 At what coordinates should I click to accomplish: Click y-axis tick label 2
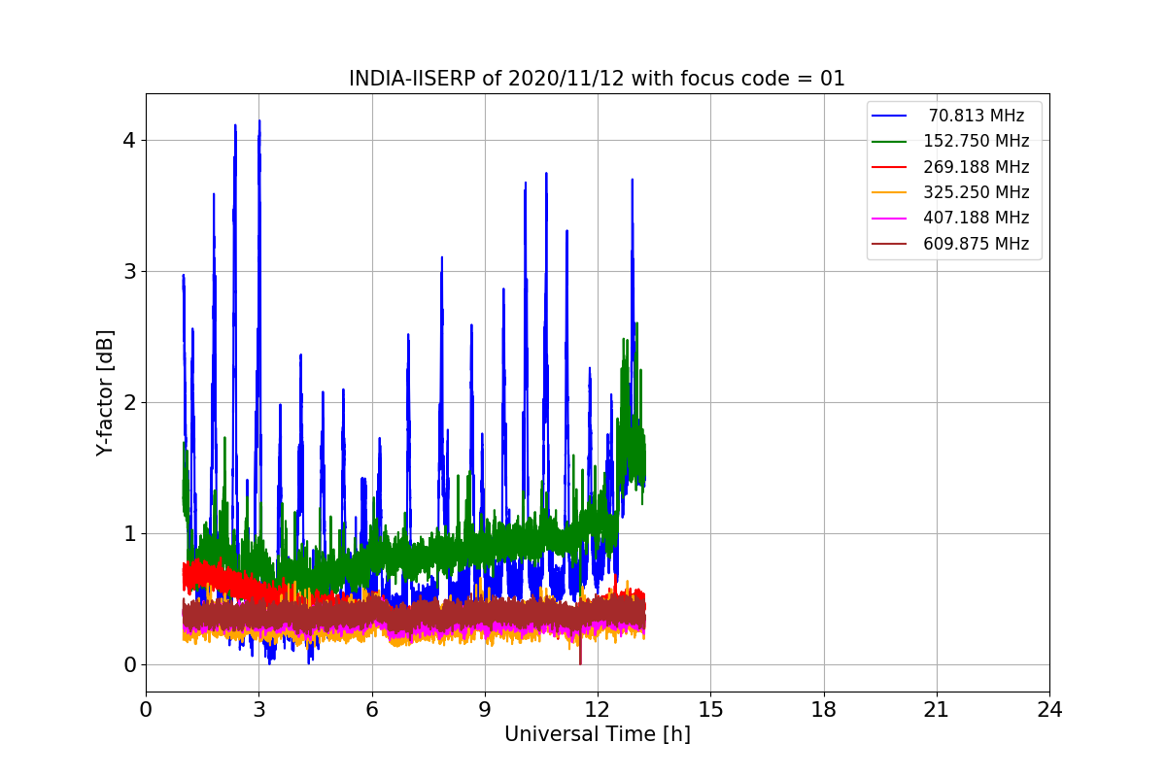pos(129,402)
